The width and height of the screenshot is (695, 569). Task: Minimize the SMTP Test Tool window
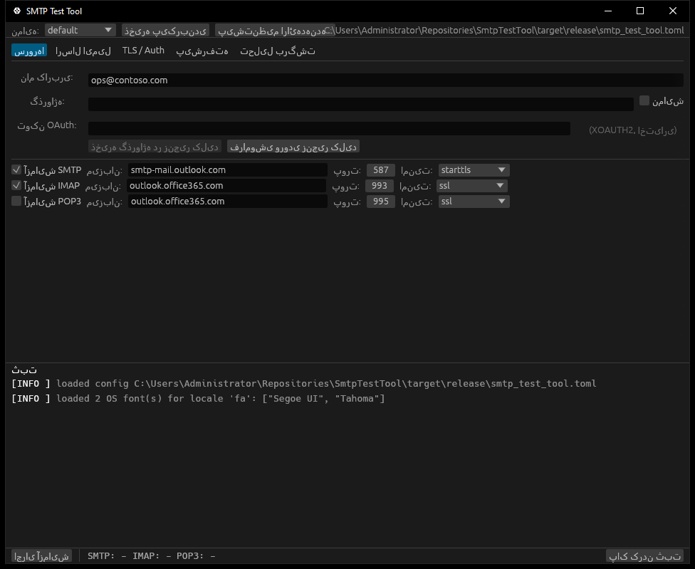click(x=608, y=11)
